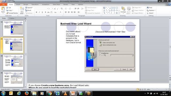Switch to the Transitions ribbon tab
This screenshot has height=96, width=171.
(x=35, y=5)
